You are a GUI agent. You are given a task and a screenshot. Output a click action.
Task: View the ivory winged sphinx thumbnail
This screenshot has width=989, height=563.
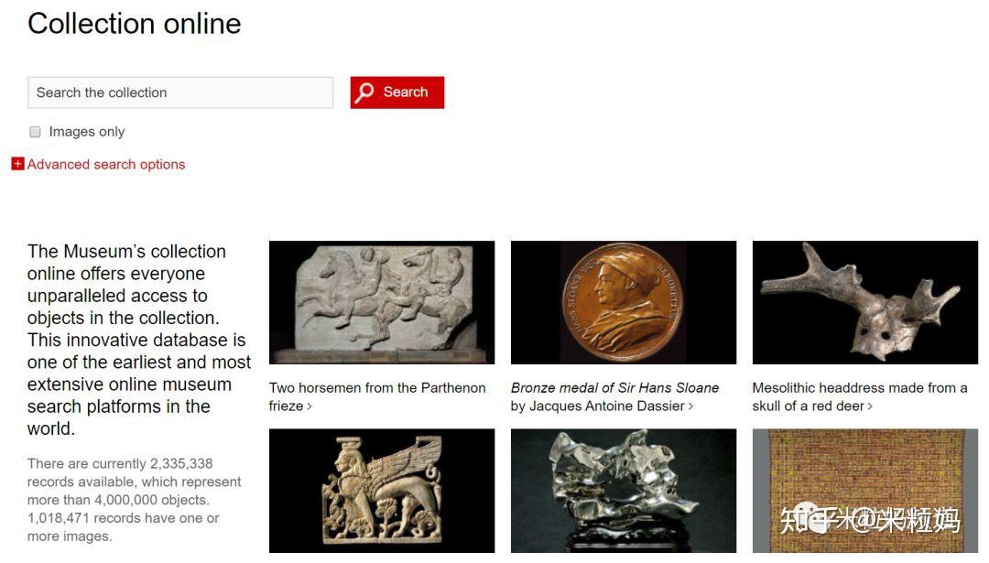point(382,491)
